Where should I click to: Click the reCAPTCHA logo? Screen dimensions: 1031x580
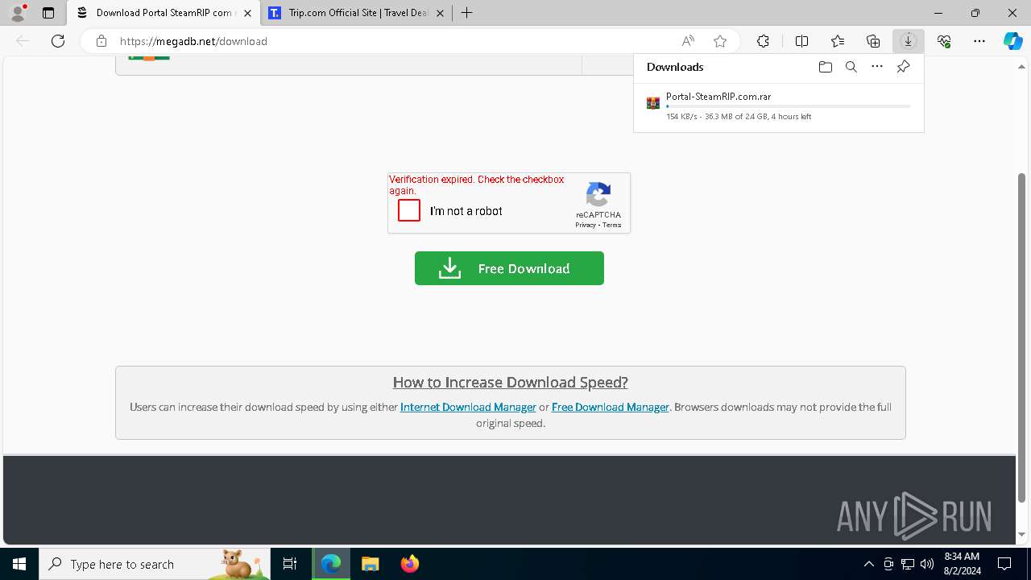tap(598, 195)
